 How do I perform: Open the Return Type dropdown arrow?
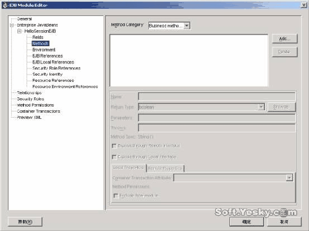261,107
